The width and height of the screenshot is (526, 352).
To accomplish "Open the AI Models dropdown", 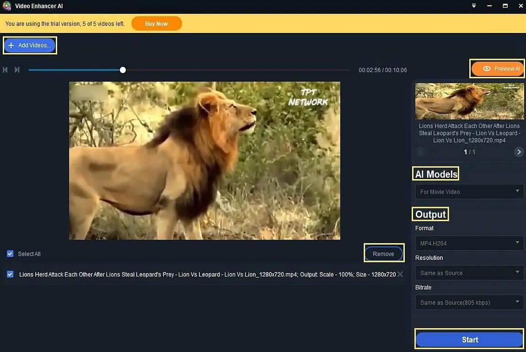I will 469,191.
